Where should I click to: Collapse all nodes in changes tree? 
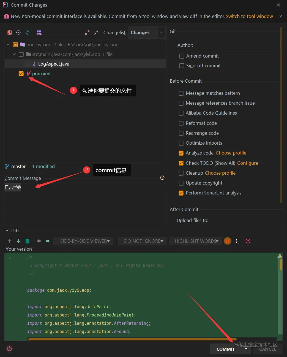click(96, 33)
